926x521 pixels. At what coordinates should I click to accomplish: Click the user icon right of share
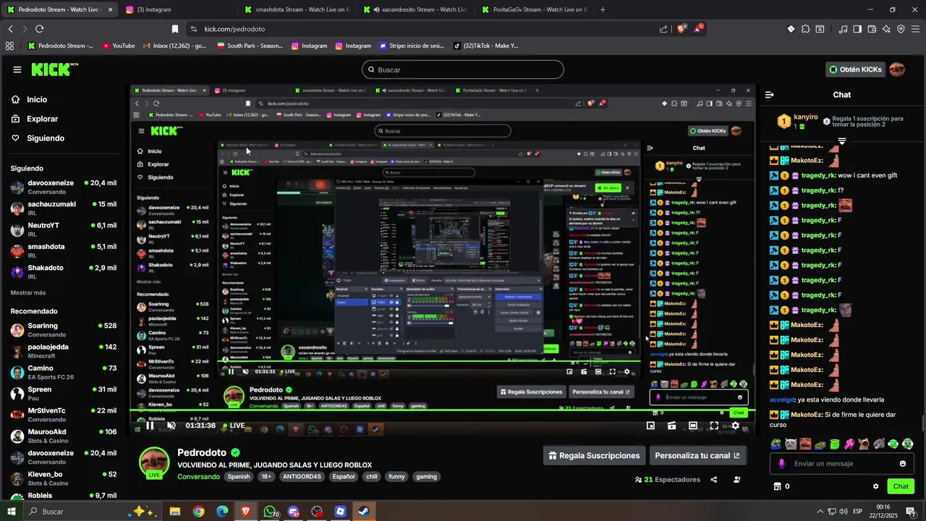click(x=737, y=480)
